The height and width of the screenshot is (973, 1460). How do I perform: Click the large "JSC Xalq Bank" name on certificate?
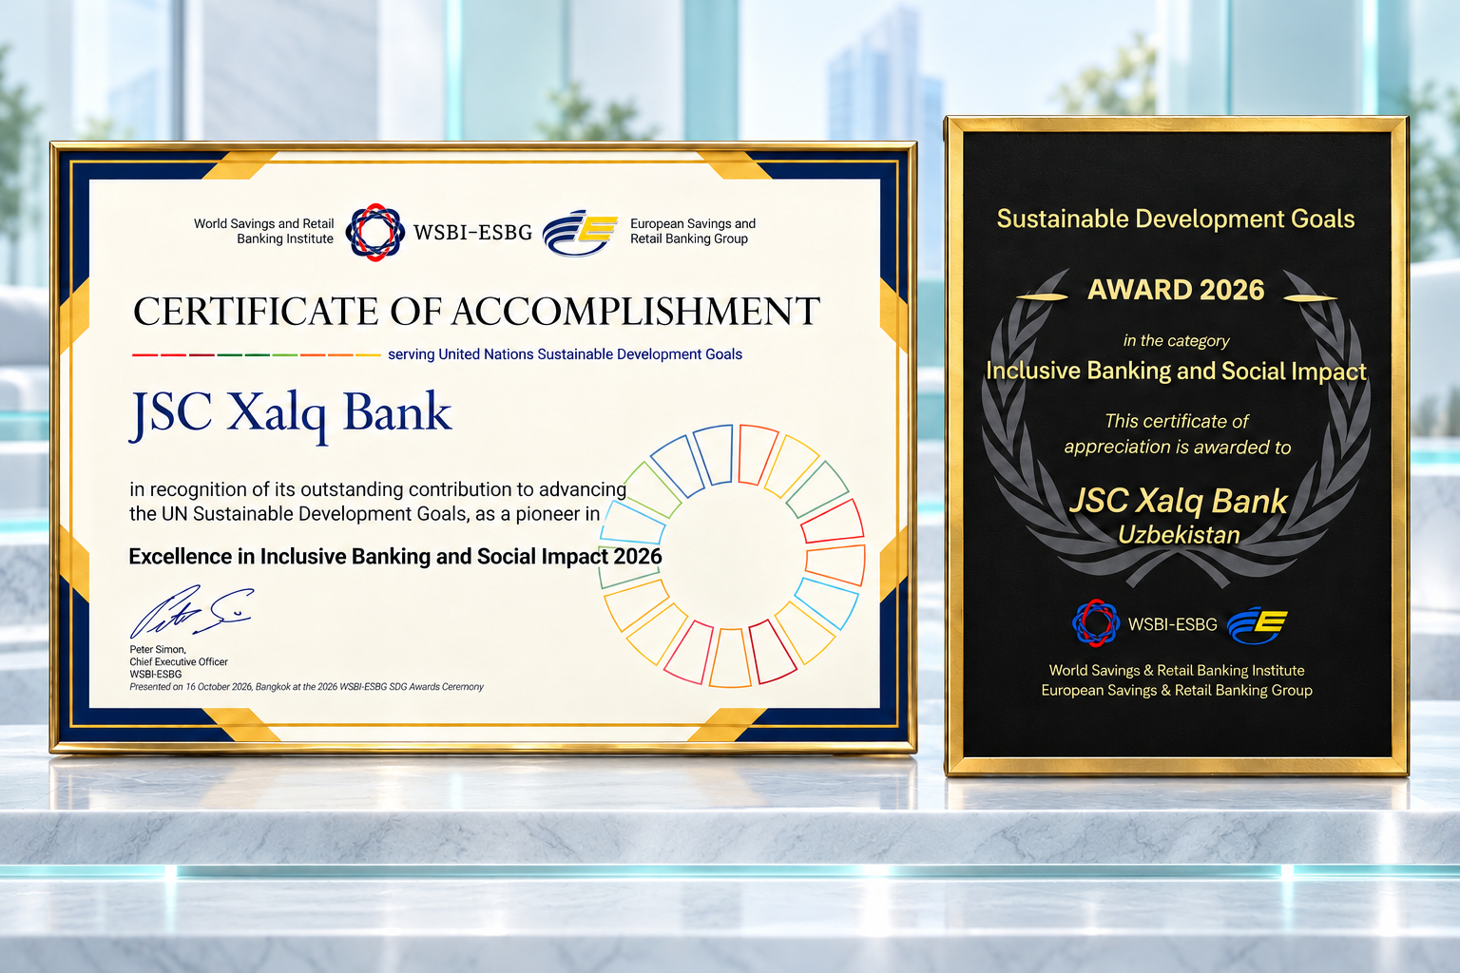point(291,414)
